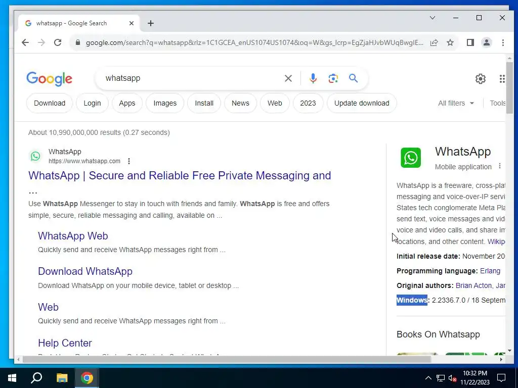Open the WhatsApp Web sitelink
Viewport: 518px width, 388px height.
(x=73, y=236)
